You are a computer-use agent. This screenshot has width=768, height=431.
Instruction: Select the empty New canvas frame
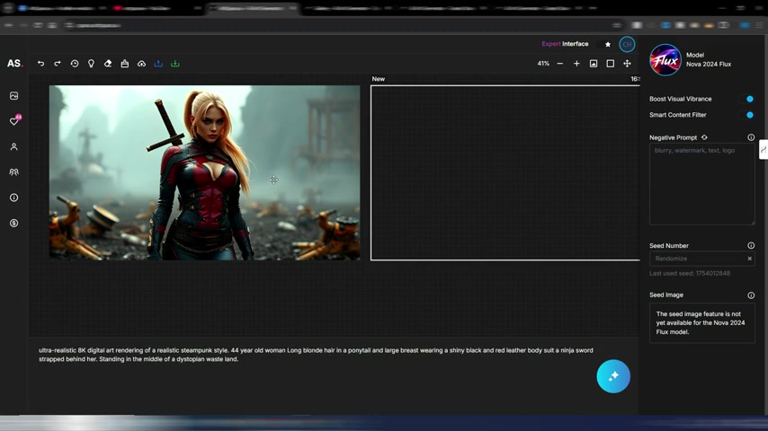click(x=505, y=172)
